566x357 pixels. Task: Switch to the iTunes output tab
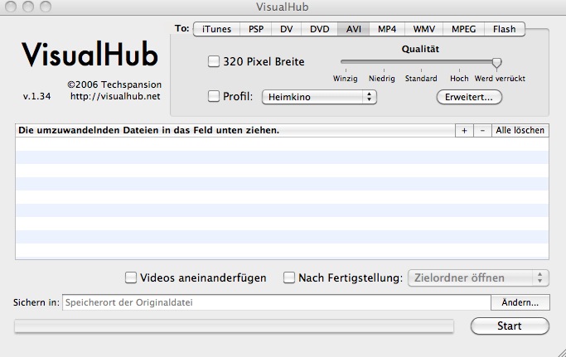(x=216, y=29)
